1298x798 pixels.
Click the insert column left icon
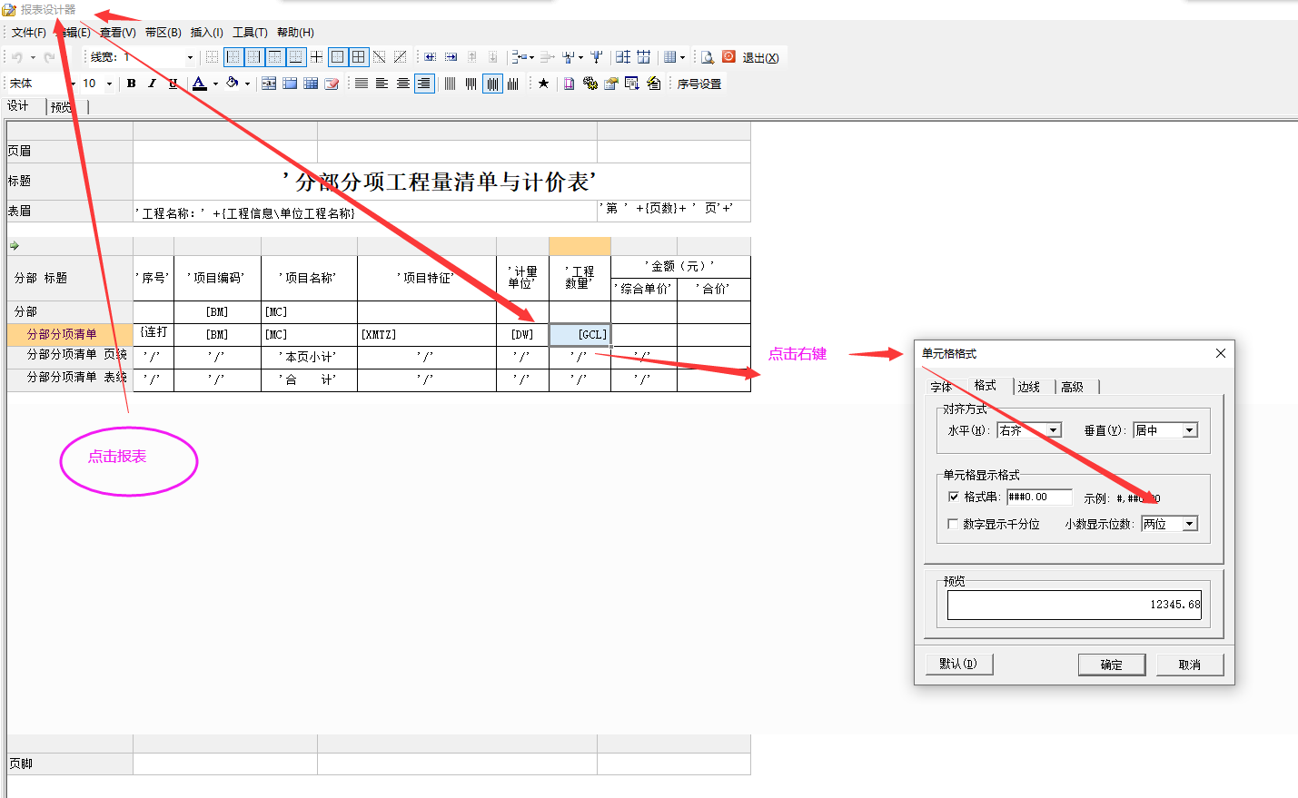point(431,57)
